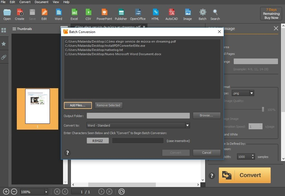Select page 1 thumbnail
Screen dimensions: 285x196
(38, 109)
